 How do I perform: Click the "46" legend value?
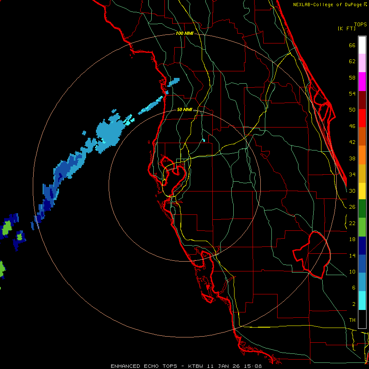pyautogui.click(x=352, y=126)
